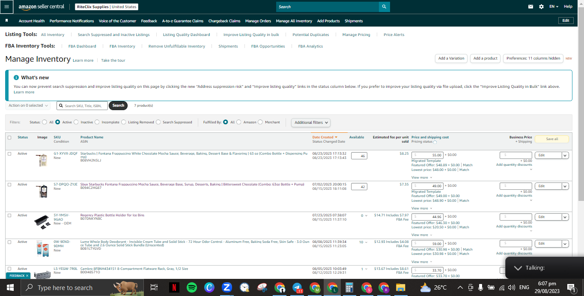Image resolution: width=584 pixels, height=296 pixels.
Task: Tick checkbox for Regency Plastic Bottle Holder row
Action: click(9, 215)
